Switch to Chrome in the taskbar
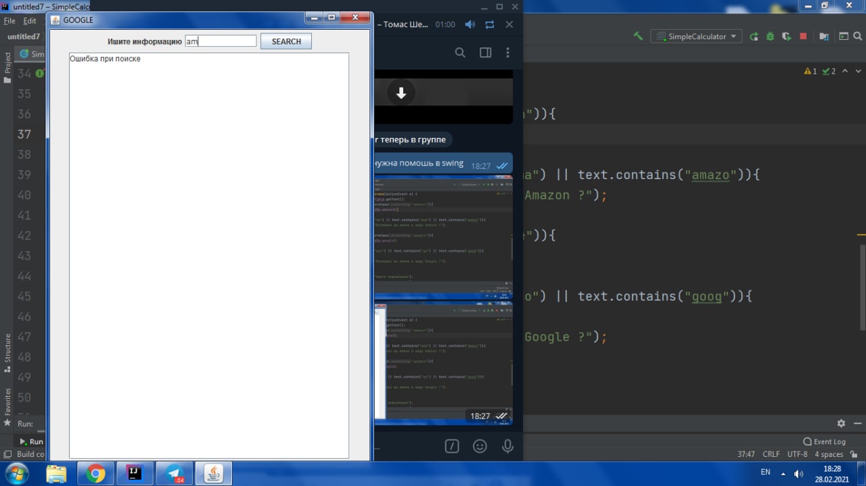 [95, 474]
